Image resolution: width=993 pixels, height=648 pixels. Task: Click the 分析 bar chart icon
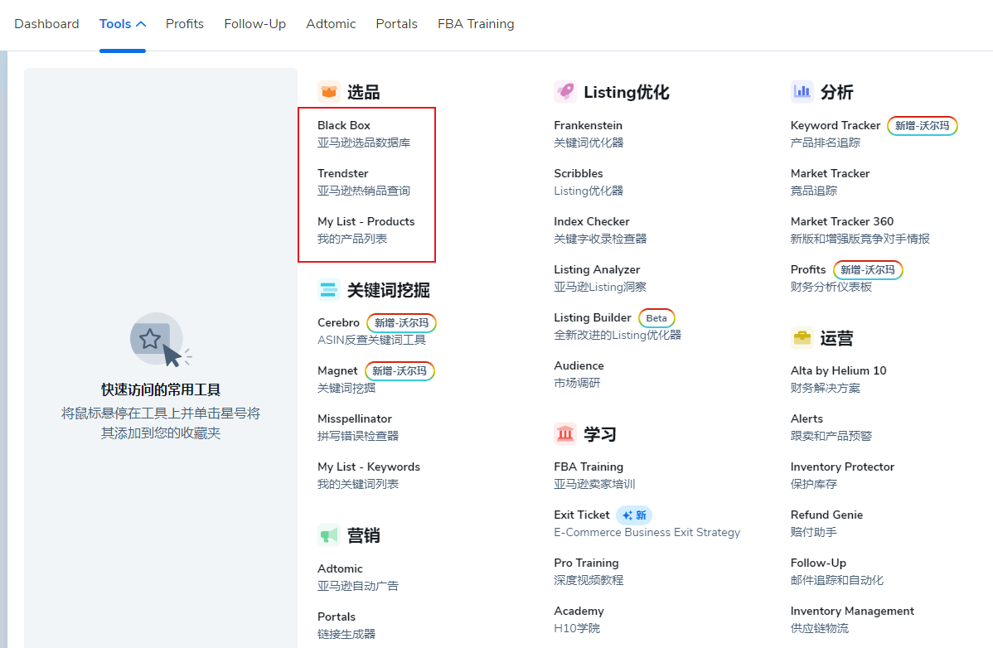[x=802, y=91]
